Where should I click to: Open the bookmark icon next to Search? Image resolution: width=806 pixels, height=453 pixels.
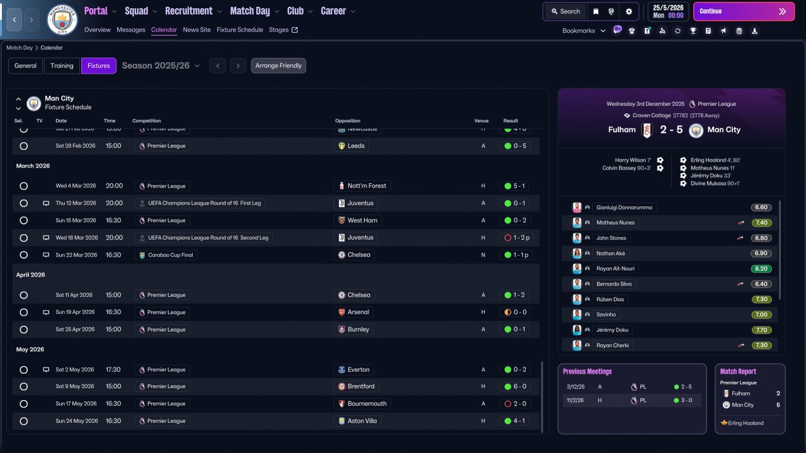(596, 11)
